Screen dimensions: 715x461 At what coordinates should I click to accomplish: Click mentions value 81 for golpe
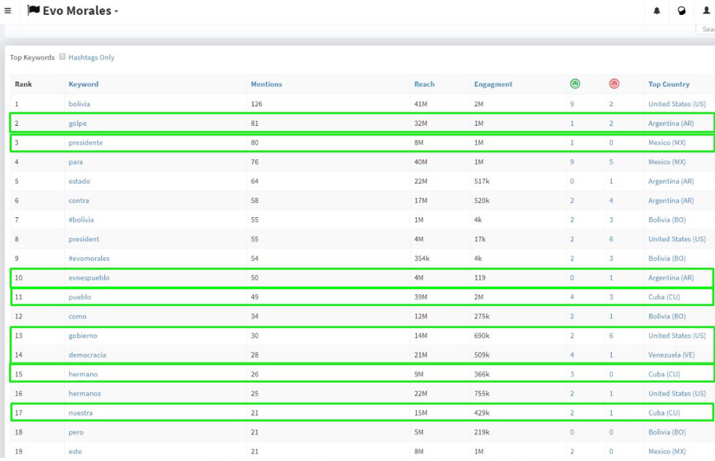pos(255,123)
